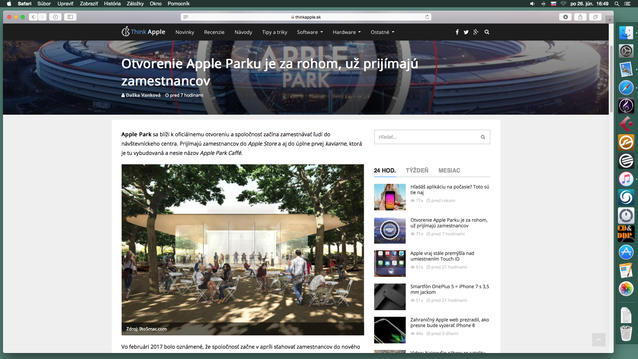Open the Apple menu
Image resolution: width=638 pixels, height=359 pixels.
(9, 4)
